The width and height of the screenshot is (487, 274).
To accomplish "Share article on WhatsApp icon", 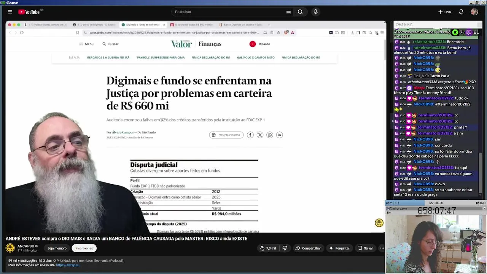I will (270, 135).
